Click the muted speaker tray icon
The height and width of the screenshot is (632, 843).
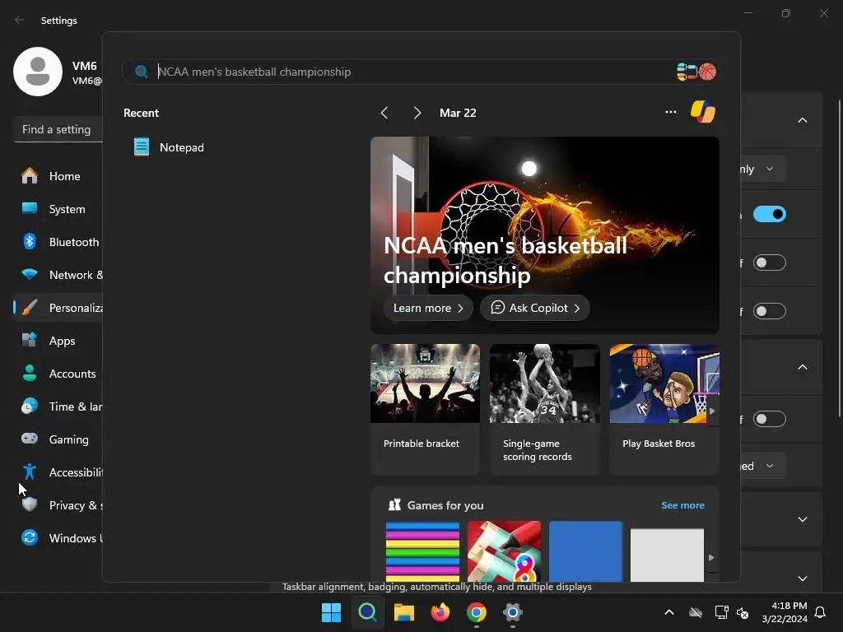pyautogui.click(x=743, y=612)
